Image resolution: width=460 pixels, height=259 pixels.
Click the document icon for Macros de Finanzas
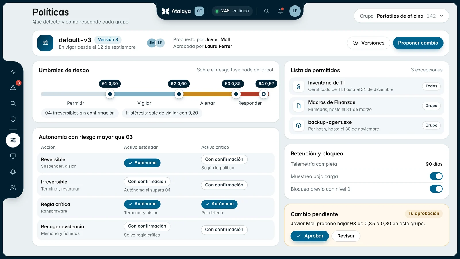(298, 106)
